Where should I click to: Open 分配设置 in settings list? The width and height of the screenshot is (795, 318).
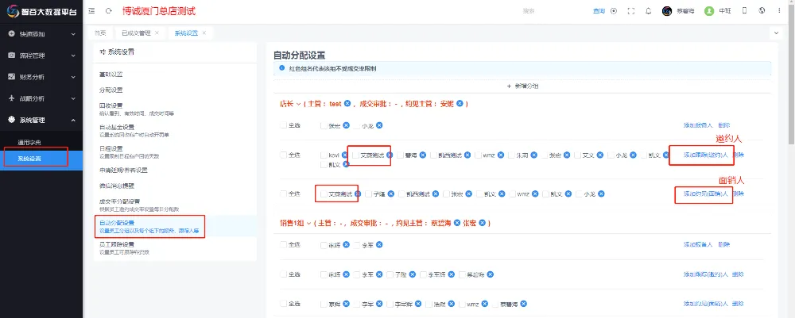[111, 90]
